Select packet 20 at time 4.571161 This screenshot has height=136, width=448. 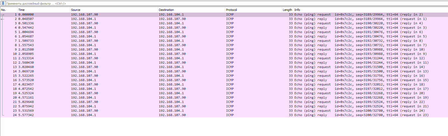click(x=224, y=98)
